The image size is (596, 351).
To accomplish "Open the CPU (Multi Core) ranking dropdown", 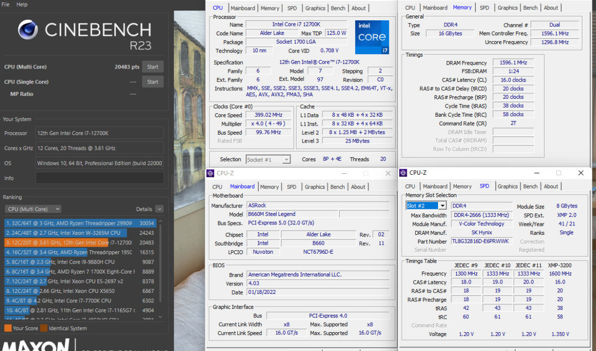I will click(33, 209).
